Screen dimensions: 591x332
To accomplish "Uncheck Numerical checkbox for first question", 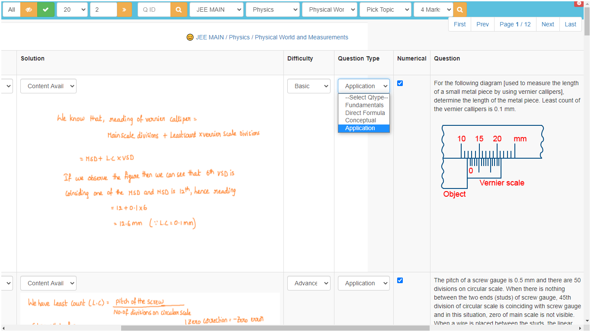I will [400, 83].
